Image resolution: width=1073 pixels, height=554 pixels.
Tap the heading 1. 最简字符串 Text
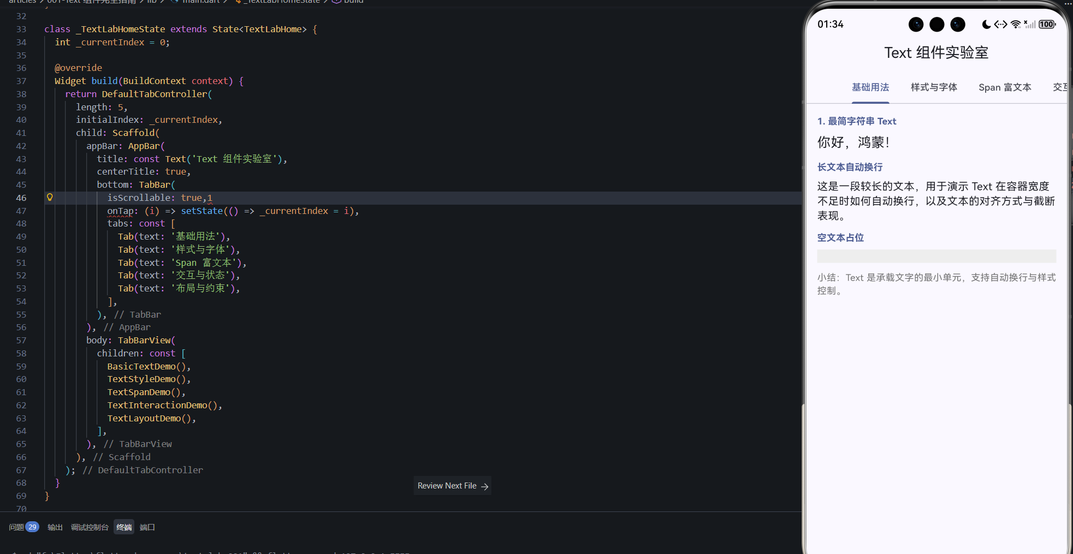[x=857, y=121]
